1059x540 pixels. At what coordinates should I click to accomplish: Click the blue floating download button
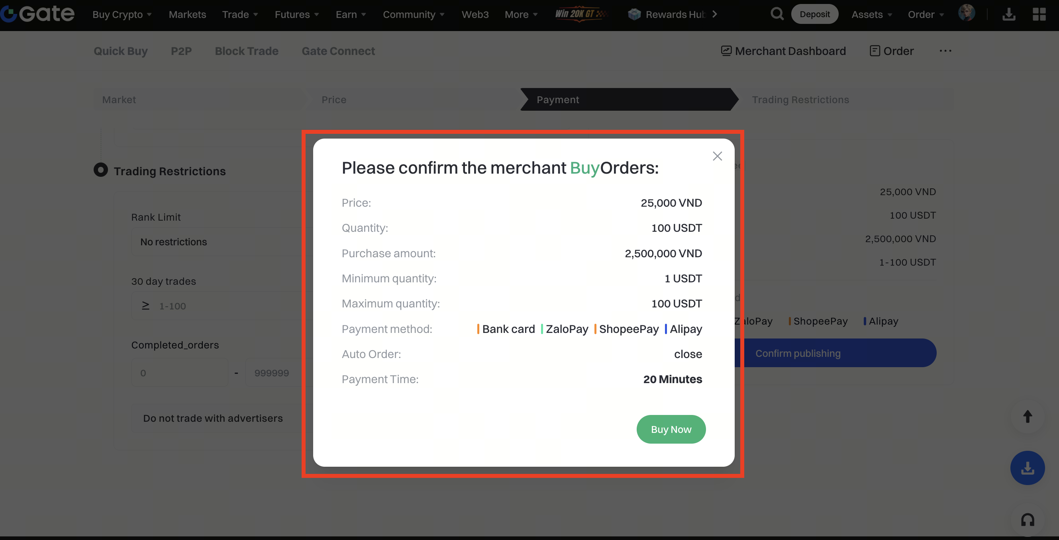coord(1028,468)
